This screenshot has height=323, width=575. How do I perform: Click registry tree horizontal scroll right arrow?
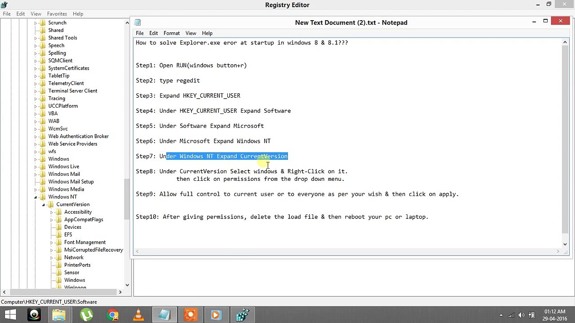[120, 292]
